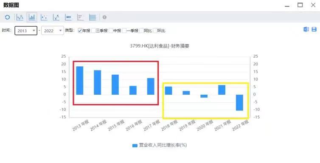This screenshot has width=320, height=163.
Task: Select the line-with-markers chart icon
Action: [56, 17]
